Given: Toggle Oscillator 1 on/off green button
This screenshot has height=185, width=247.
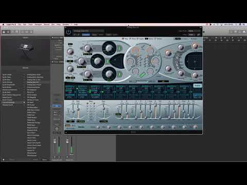Looking at the screenshot, I should point(119,48).
